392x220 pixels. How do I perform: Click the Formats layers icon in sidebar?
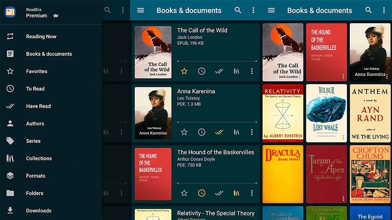point(10,176)
